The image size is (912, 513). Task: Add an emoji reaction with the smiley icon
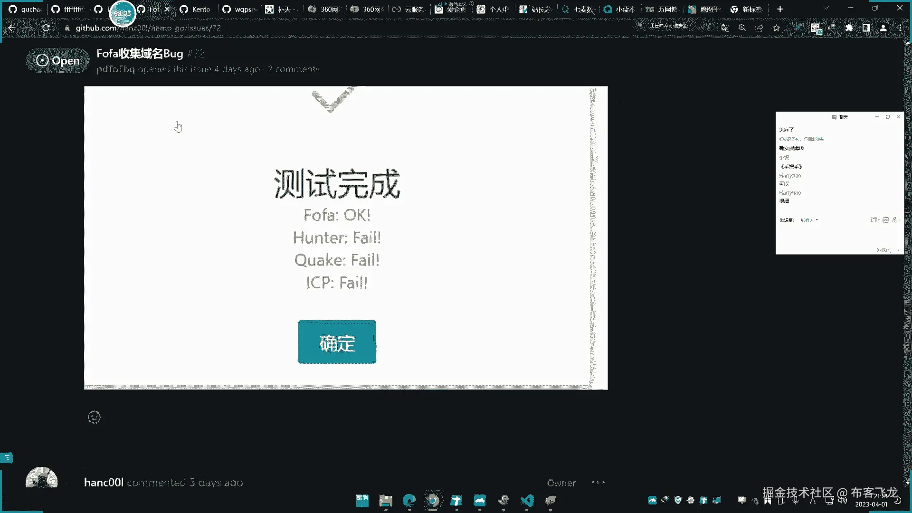coord(94,417)
